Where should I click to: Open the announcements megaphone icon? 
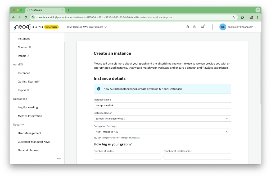[x=202, y=27]
